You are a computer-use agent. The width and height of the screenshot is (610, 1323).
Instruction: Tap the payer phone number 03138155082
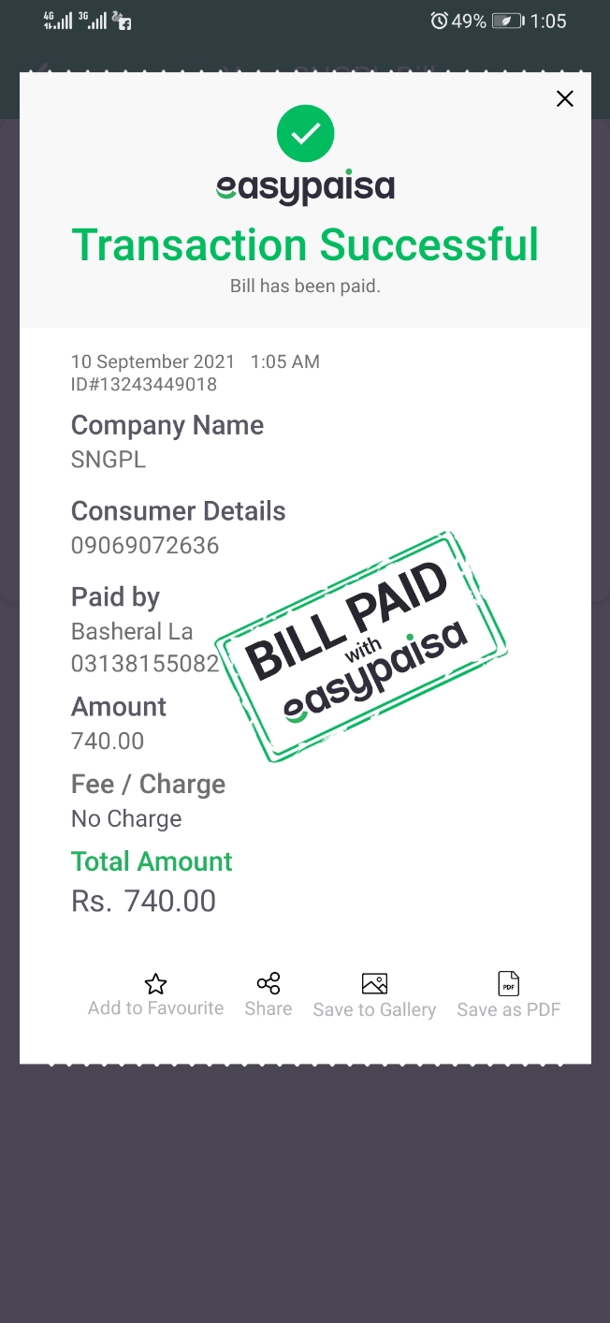145,664
